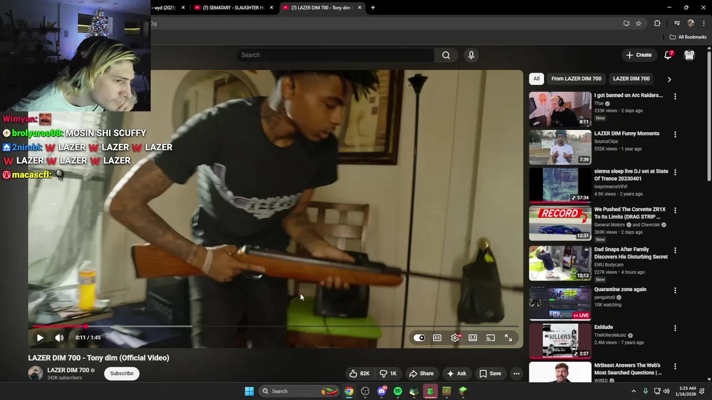Open options for Quarantine zone again
The width and height of the screenshot is (712, 400).
pyautogui.click(x=675, y=291)
